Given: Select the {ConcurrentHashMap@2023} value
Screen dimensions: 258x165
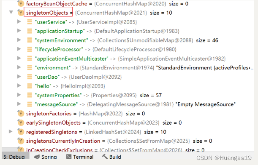Looking at the screenshot, I should tap(124, 122).
